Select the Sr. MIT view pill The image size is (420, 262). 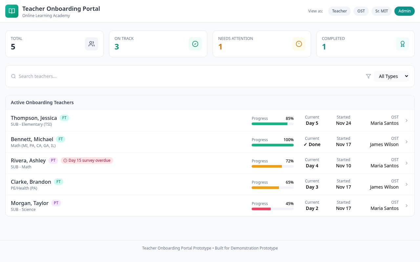[x=382, y=11]
